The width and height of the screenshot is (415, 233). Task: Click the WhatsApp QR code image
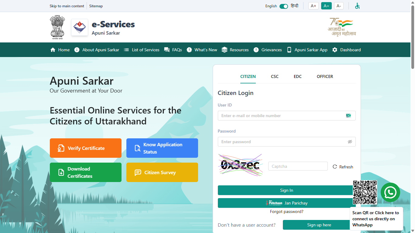[365, 192]
